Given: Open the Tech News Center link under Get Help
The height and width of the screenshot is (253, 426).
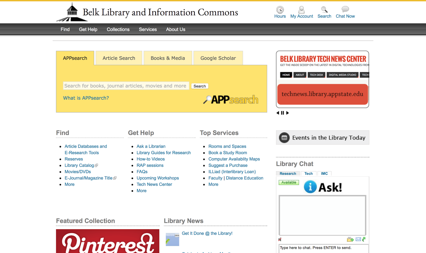Looking at the screenshot, I should point(154,185).
